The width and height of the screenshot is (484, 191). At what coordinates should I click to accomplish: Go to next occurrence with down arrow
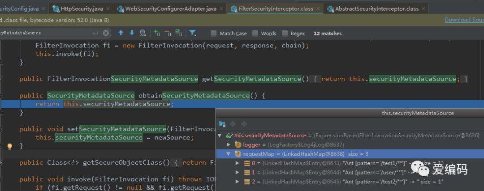(x=132, y=33)
